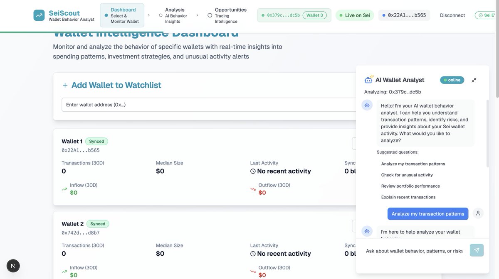Click Wallet 1 address 0x22A1...b565
Screen dimensions: 499x279
pos(81,150)
